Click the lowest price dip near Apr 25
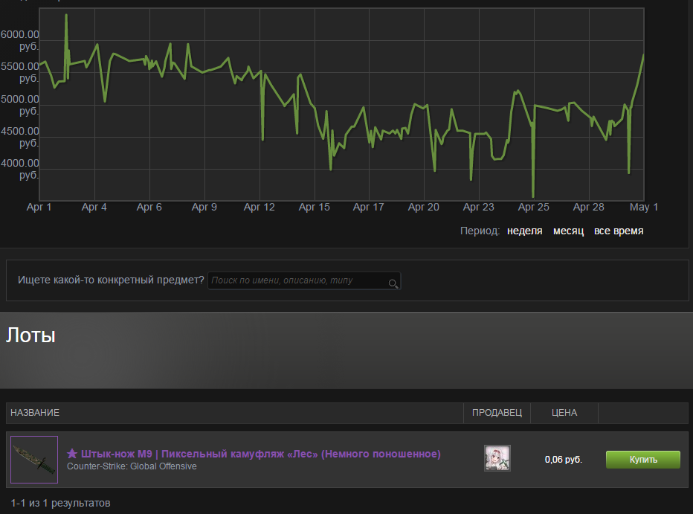The image size is (693, 514). coord(533,196)
